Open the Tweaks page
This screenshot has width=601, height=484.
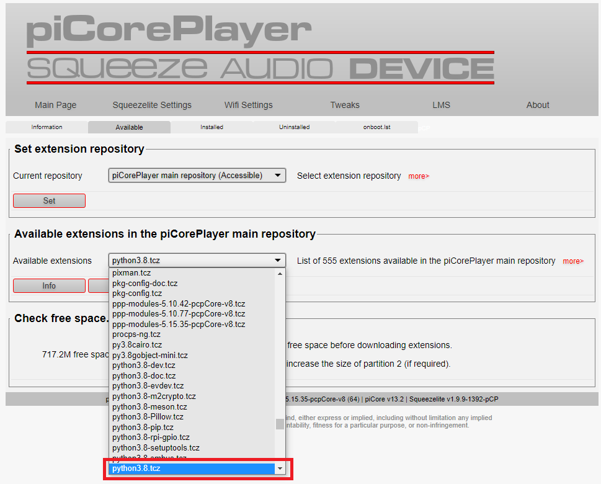click(345, 105)
